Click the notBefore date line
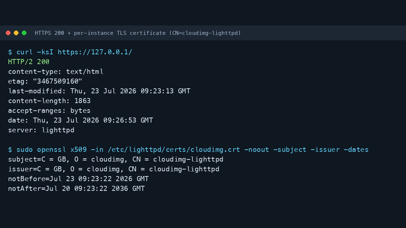Image resolution: width=406 pixels, height=228 pixels. point(79,179)
